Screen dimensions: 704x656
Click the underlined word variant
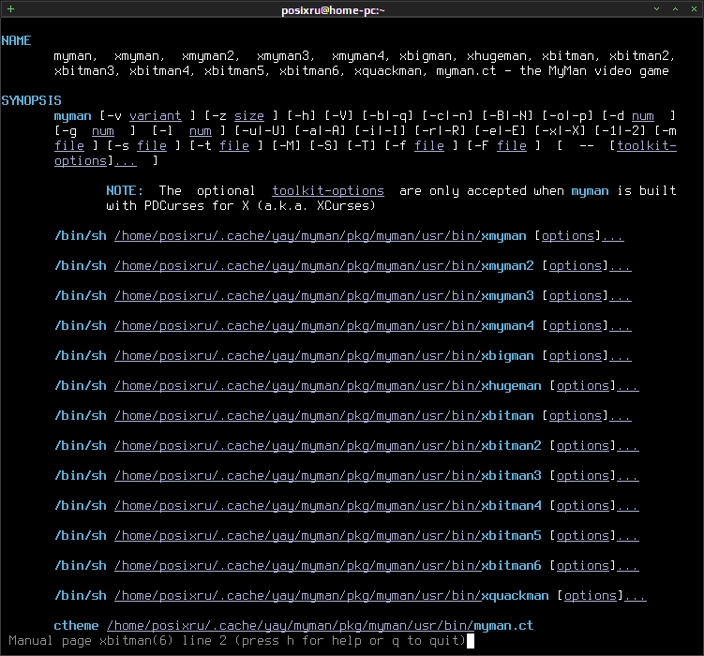coord(156,116)
